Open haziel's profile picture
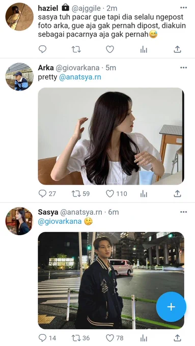Viewport: 195px width, 346px height. pyautogui.click(x=19, y=17)
